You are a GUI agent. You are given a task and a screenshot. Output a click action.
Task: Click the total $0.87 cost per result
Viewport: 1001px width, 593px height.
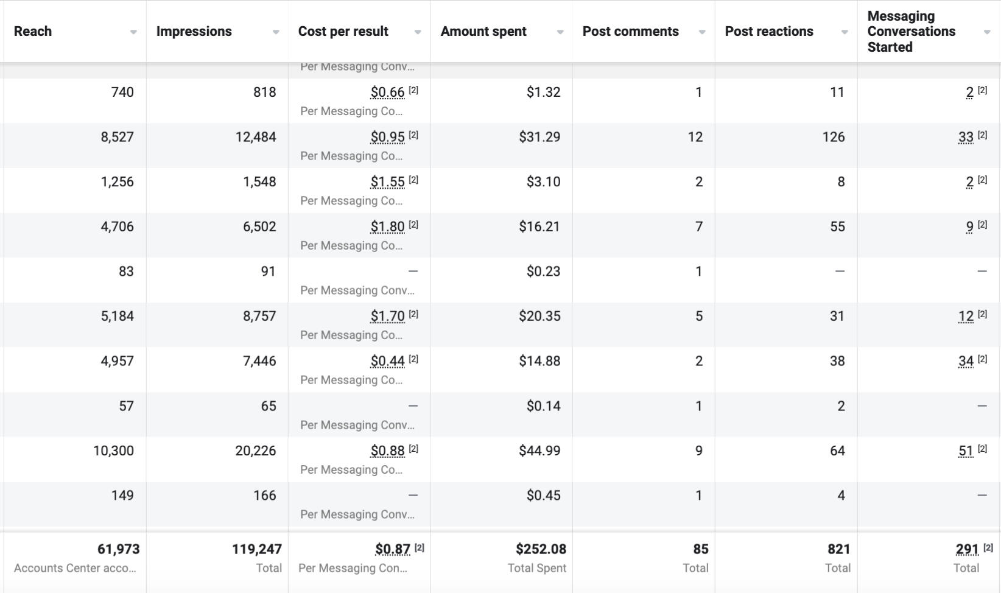pos(393,549)
